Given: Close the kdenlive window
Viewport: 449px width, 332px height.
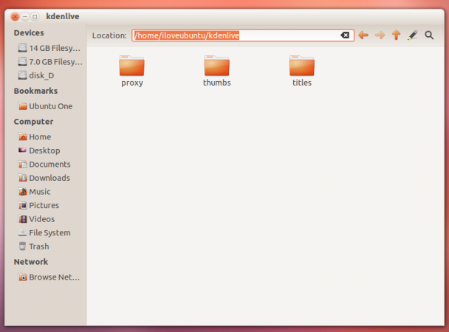Looking at the screenshot, I should [x=16, y=16].
